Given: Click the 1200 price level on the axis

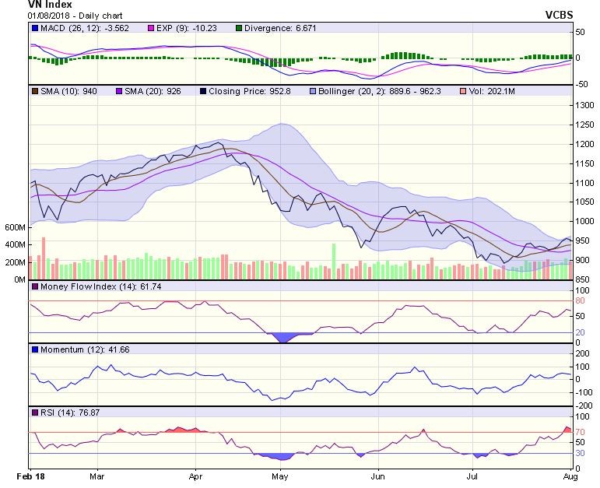Looking at the screenshot, I should 585,144.
